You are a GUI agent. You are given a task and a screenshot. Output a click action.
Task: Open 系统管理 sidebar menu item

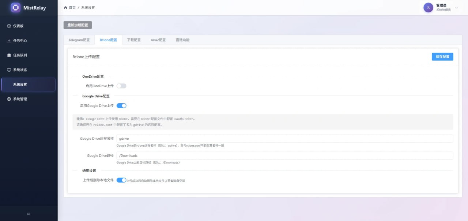(29, 99)
